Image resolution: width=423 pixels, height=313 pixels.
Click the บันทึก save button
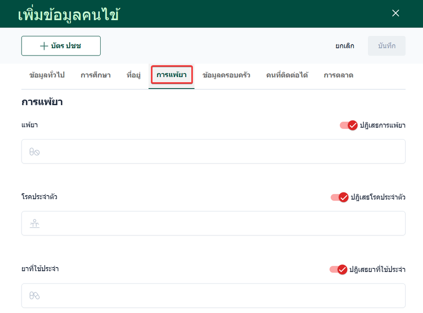pos(387,46)
